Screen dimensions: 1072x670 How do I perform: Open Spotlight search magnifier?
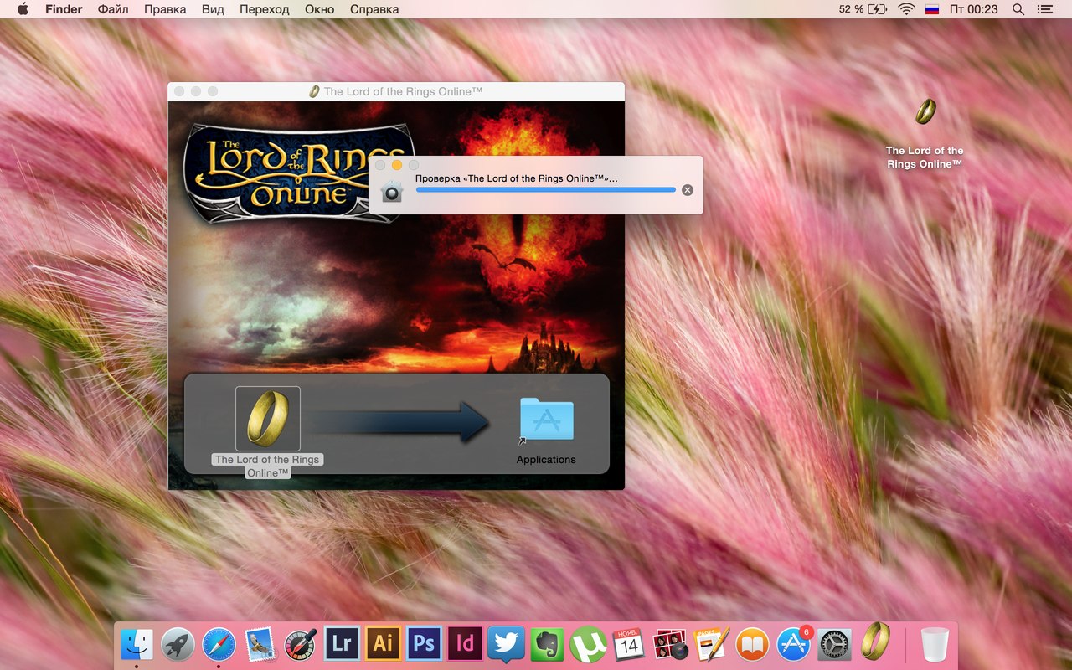pos(1018,9)
